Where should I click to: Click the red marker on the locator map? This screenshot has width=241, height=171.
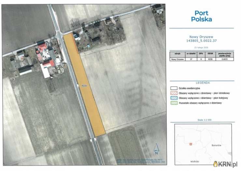(191, 144)
